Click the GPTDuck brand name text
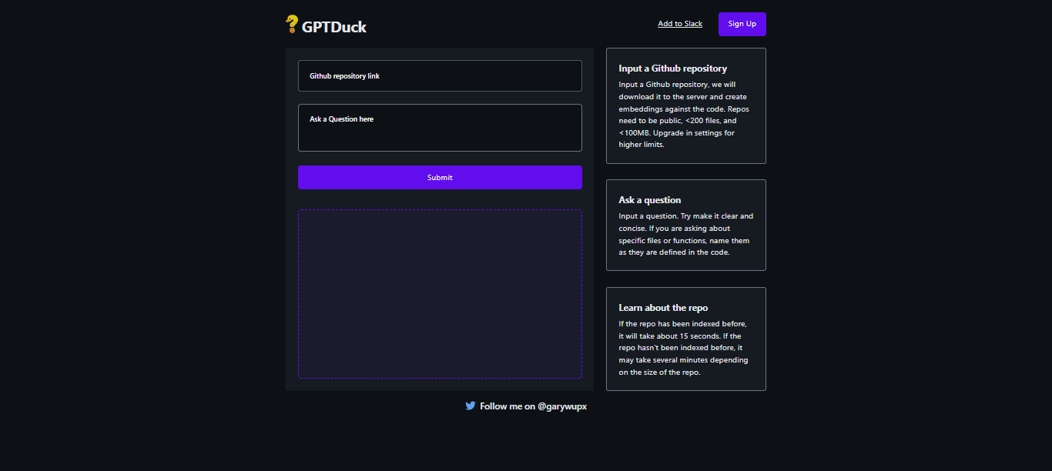Screen dimensions: 1052x471 coord(333,27)
